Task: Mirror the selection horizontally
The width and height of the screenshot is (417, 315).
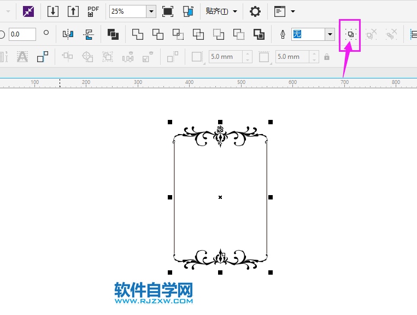Action: pos(68,34)
